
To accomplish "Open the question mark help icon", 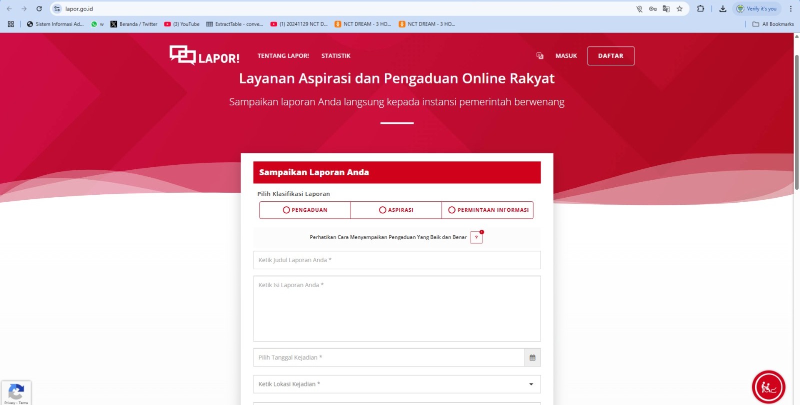I will 476,238.
